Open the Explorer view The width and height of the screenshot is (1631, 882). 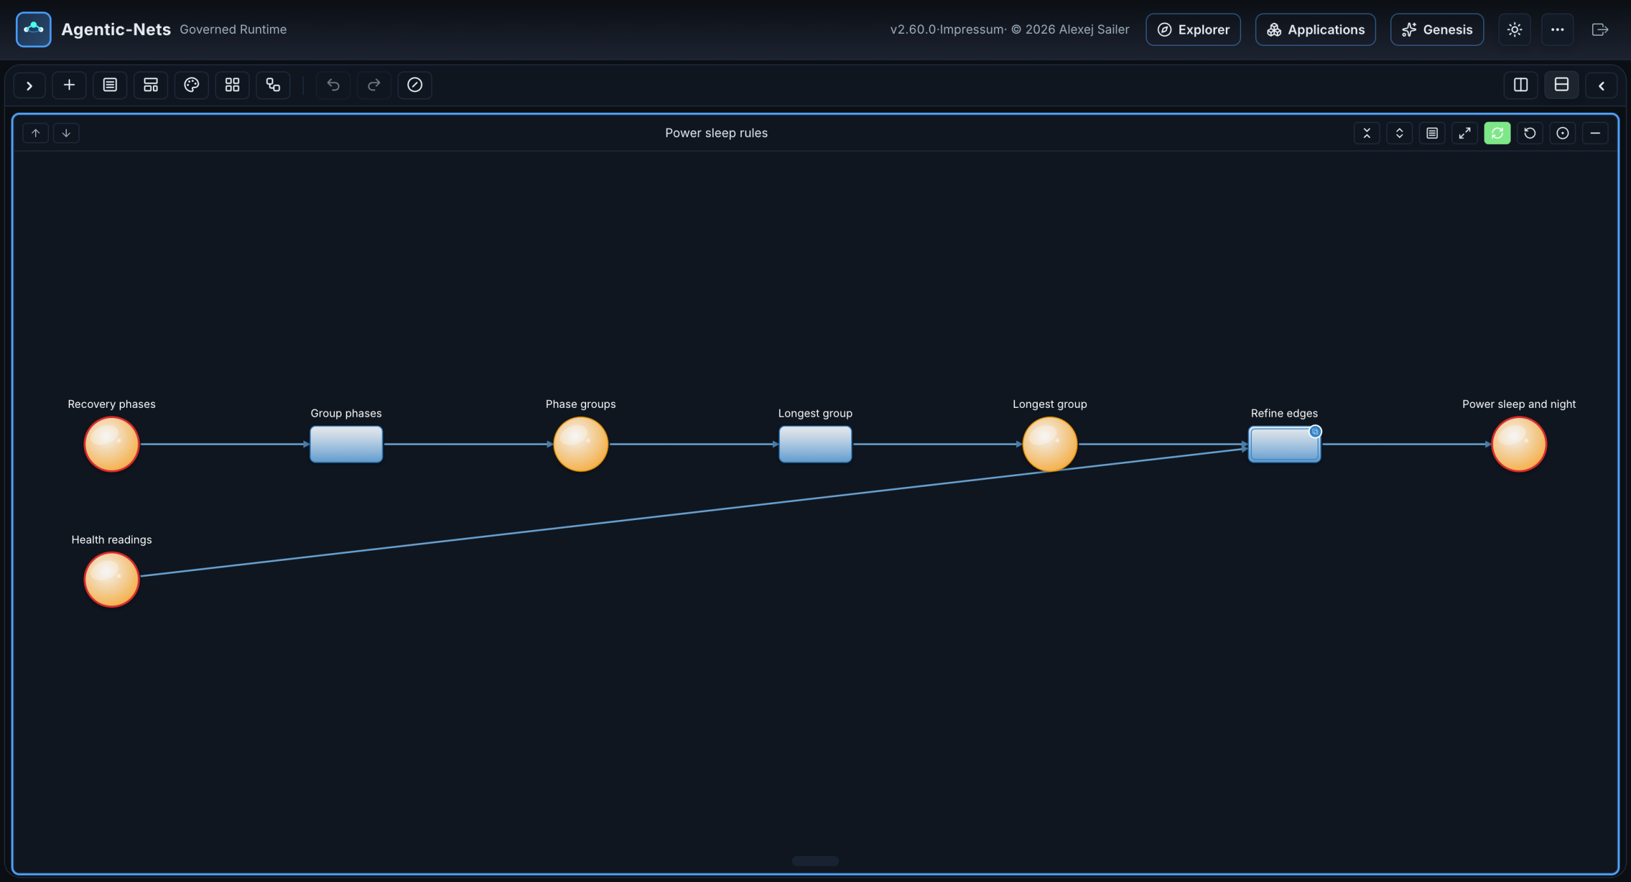point(1193,29)
